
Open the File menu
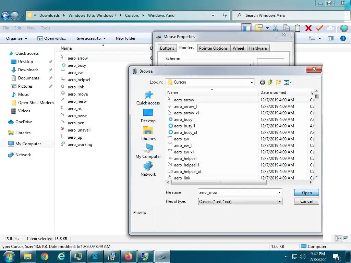coord(6,28)
